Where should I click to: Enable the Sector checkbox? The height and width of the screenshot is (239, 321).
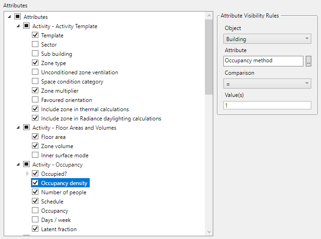click(x=35, y=45)
